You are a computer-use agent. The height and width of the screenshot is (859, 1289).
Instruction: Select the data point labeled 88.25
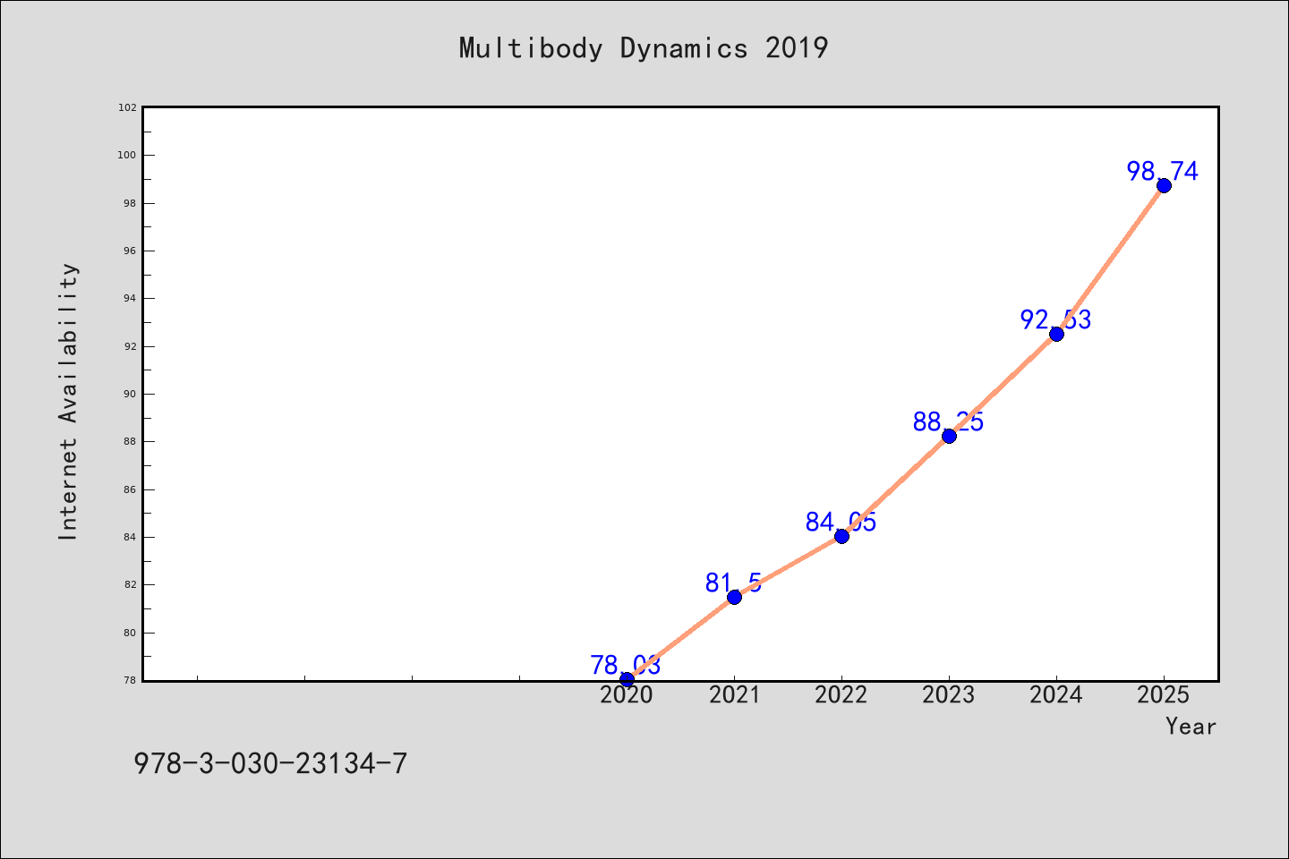click(949, 436)
